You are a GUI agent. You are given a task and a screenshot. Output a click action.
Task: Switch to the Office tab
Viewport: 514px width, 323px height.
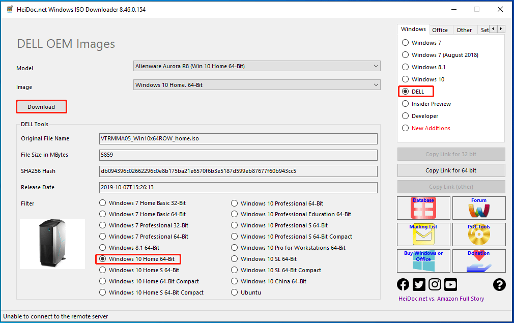click(440, 30)
